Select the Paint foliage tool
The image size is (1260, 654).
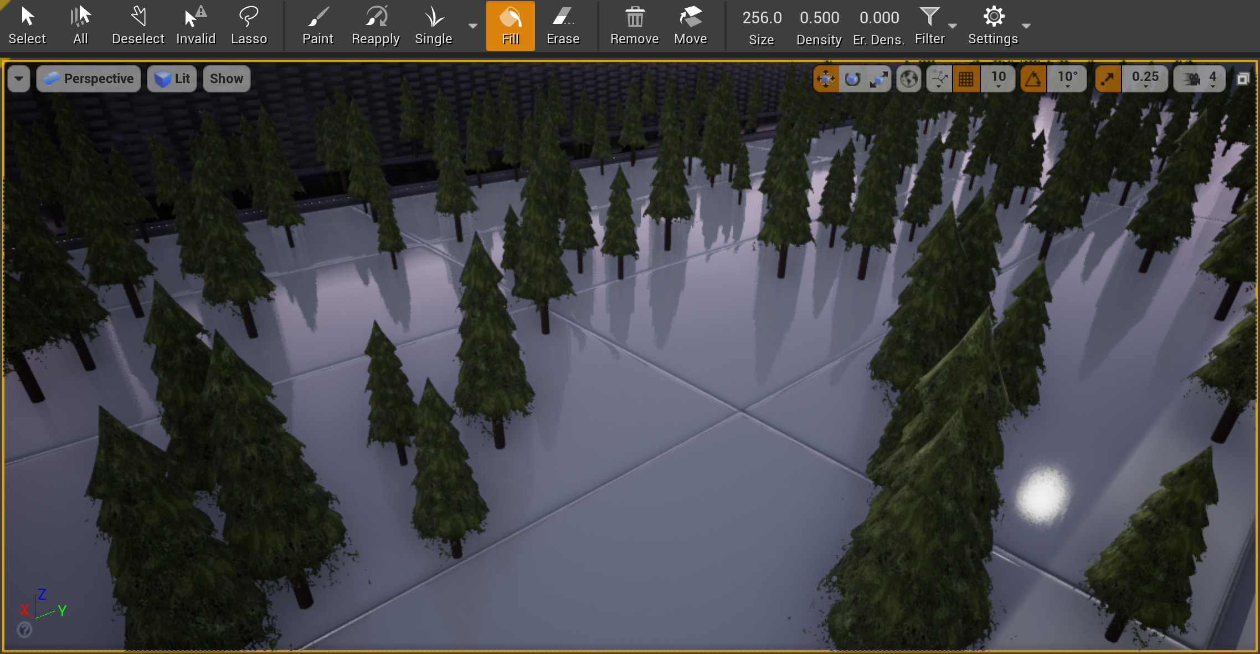pyautogui.click(x=317, y=25)
